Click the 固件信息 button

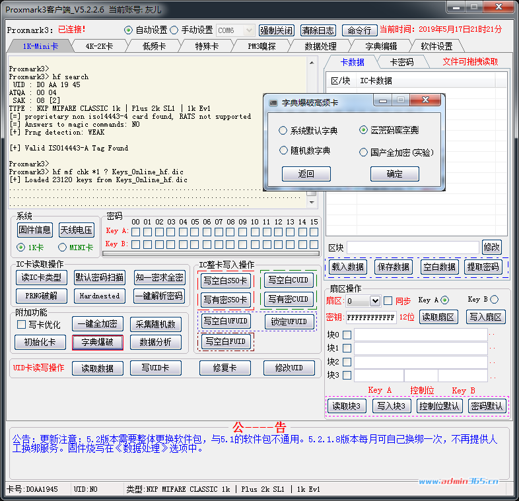coord(35,230)
